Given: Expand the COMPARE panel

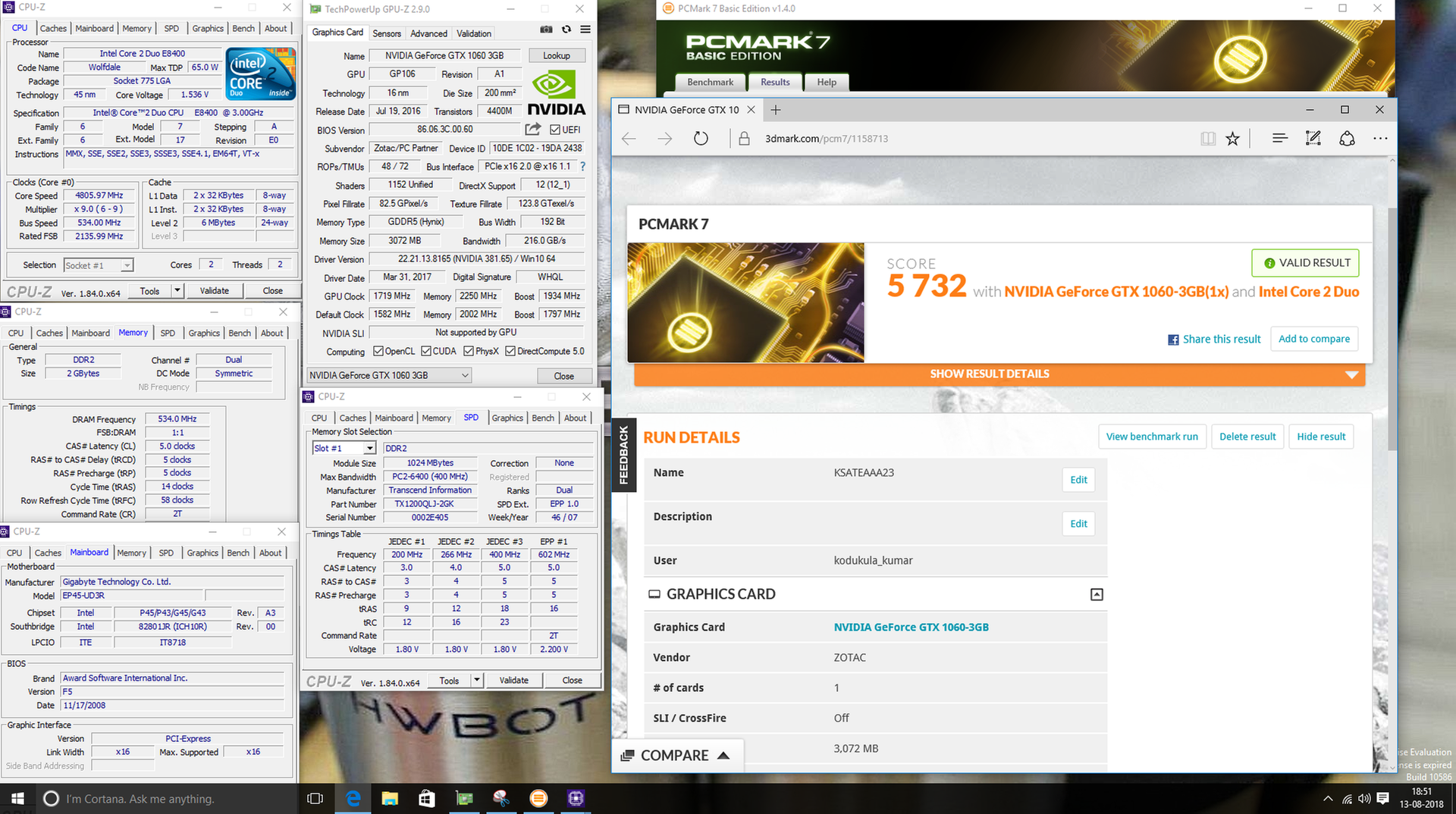Looking at the screenshot, I should 676,756.
